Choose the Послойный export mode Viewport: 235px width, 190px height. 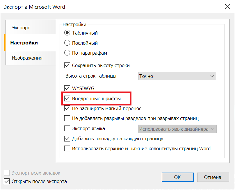click(x=67, y=43)
